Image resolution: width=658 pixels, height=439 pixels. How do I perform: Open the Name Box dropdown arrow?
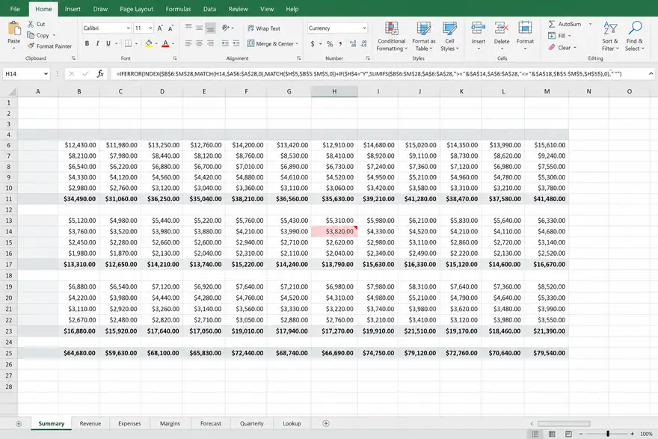coord(46,74)
